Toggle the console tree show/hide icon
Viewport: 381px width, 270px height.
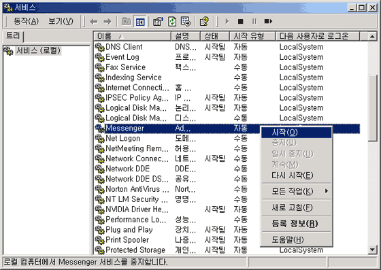140,22
